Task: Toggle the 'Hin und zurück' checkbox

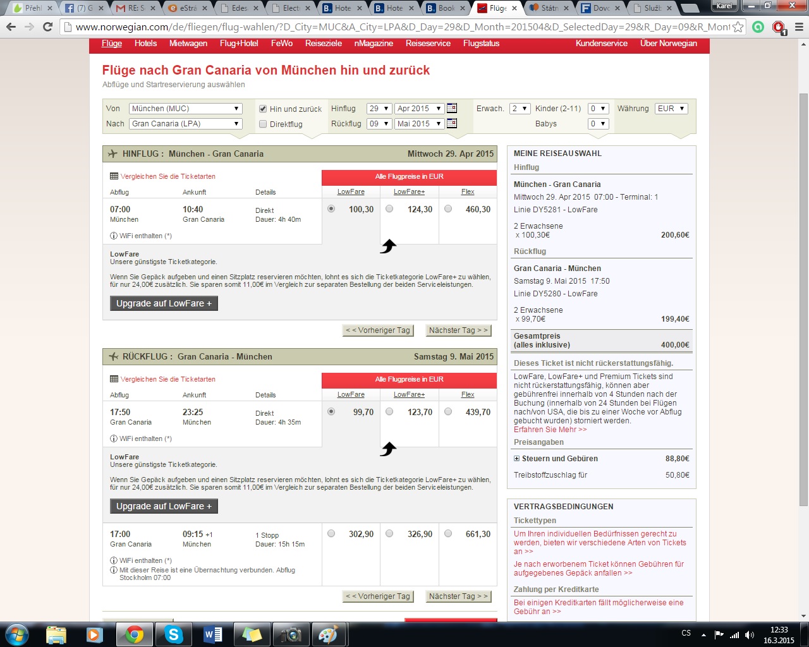Action: (x=263, y=109)
